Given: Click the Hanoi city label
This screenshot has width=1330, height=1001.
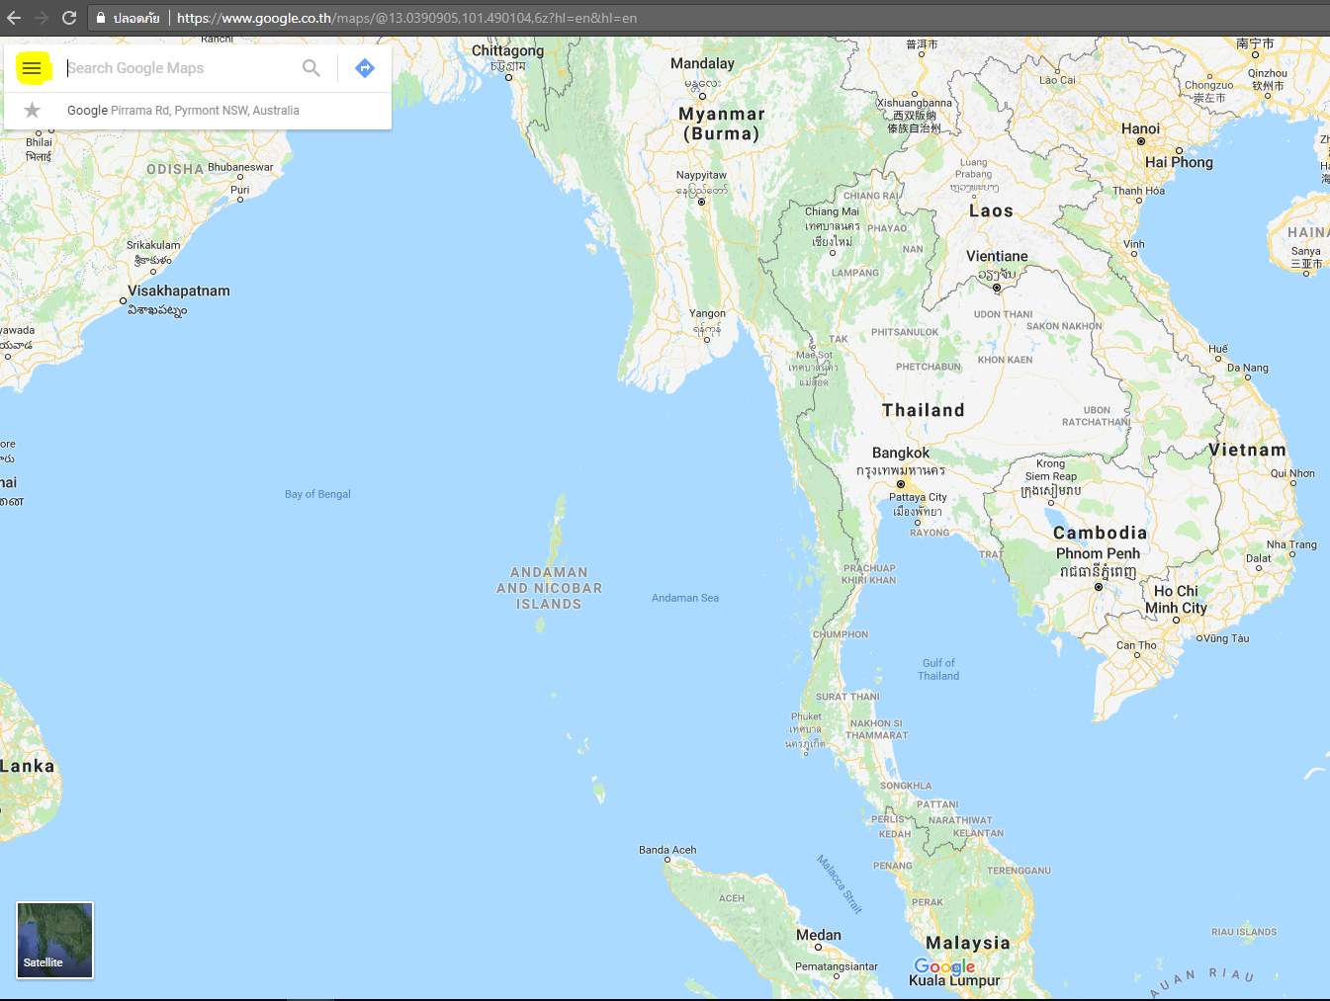Looking at the screenshot, I should (1141, 128).
